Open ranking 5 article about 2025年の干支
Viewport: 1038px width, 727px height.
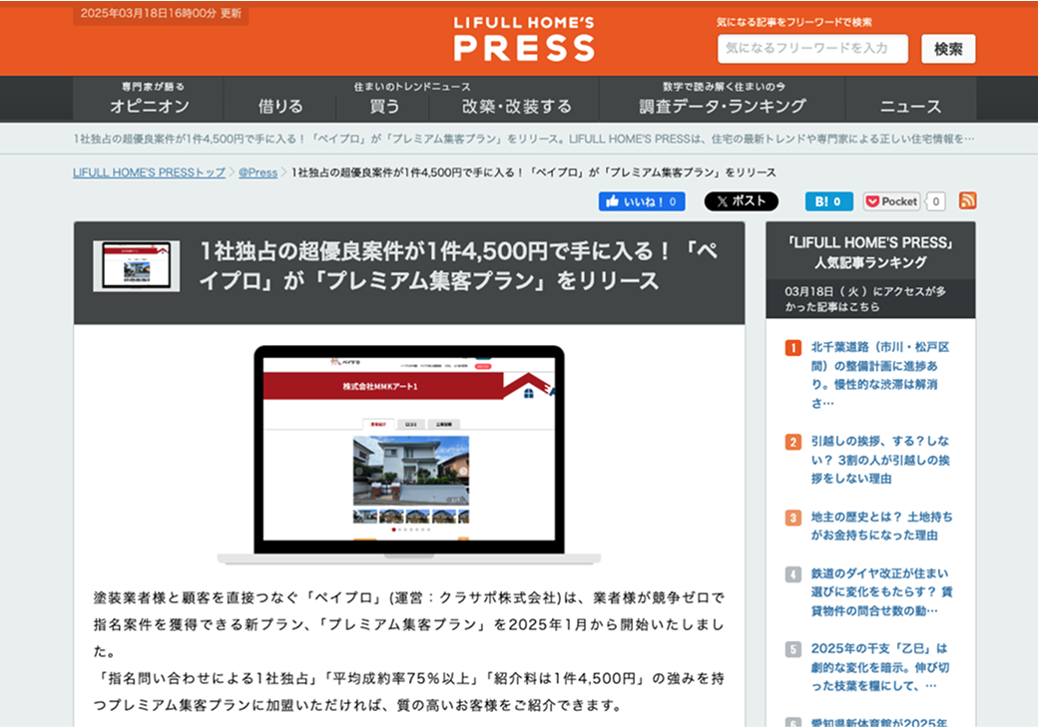[879, 667]
